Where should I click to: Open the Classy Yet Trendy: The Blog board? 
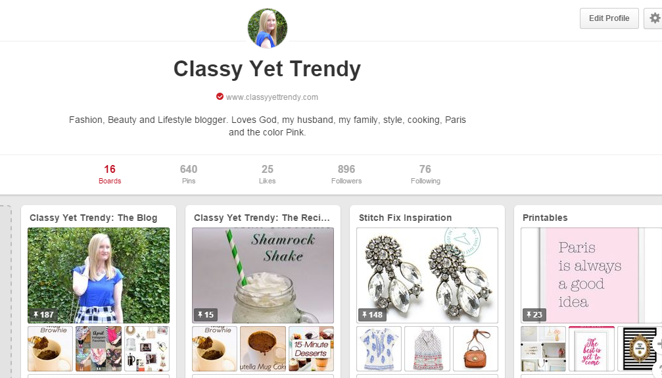tap(93, 218)
